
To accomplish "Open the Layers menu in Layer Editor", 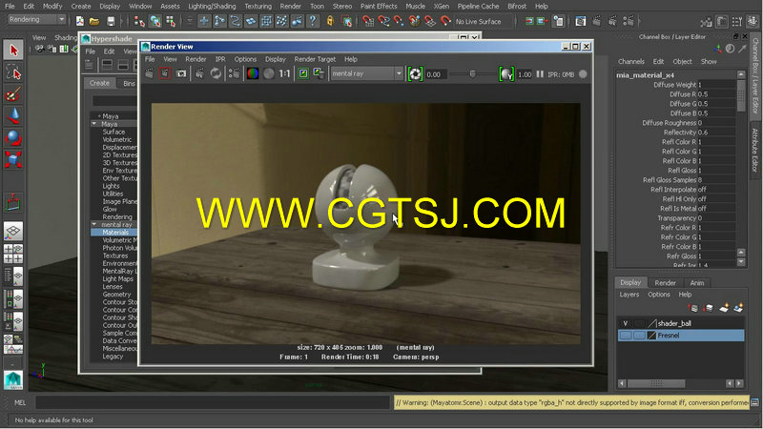I will click(629, 295).
